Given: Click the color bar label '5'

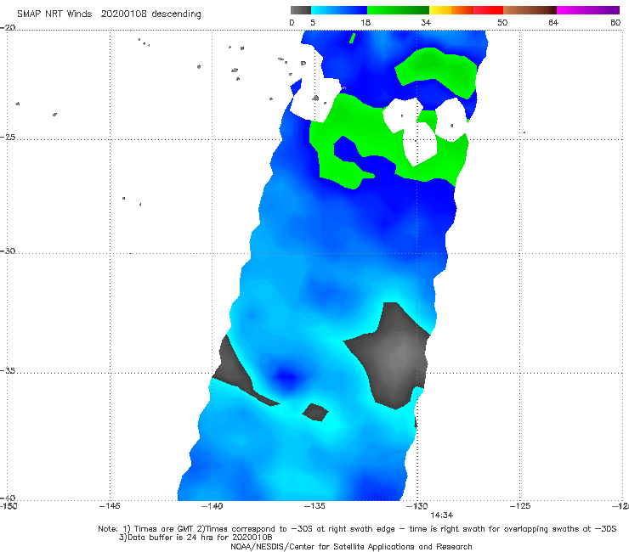Looking at the screenshot, I should pyautogui.click(x=313, y=23).
